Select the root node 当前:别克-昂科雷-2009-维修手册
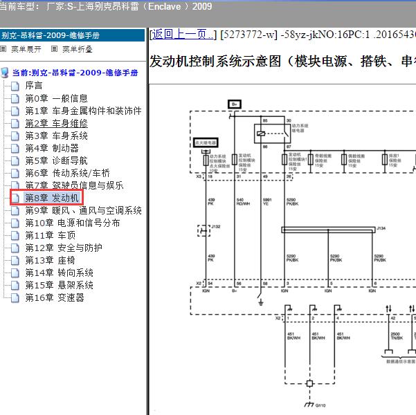The image size is (416, 415). [75, 73]
